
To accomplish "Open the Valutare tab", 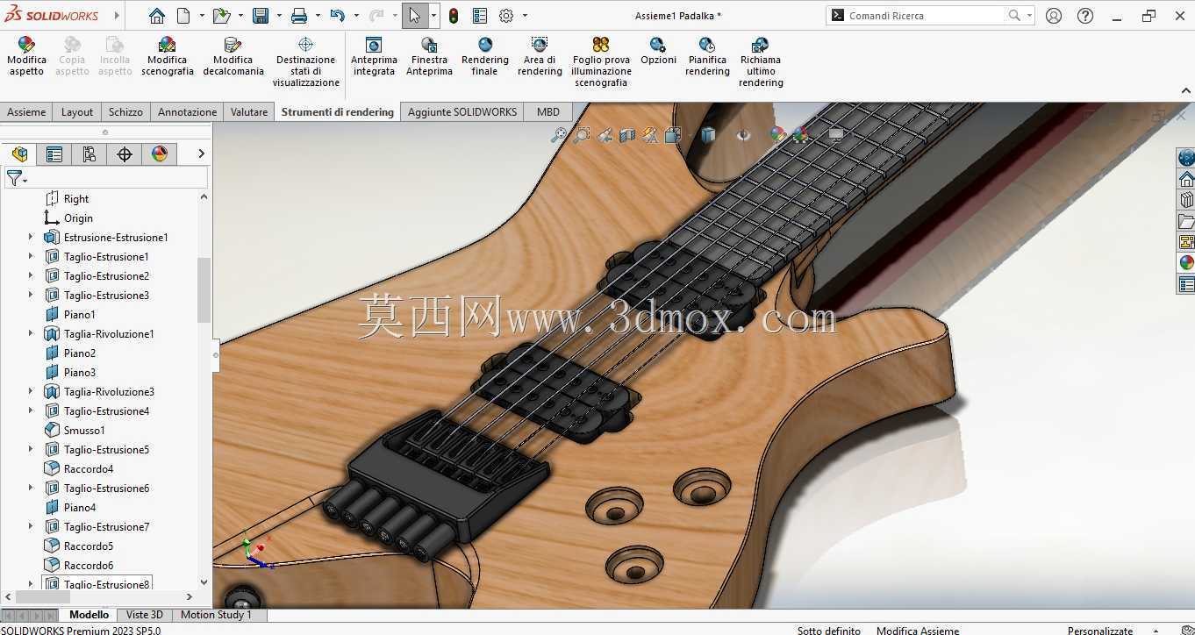I will tap(249, 112).
